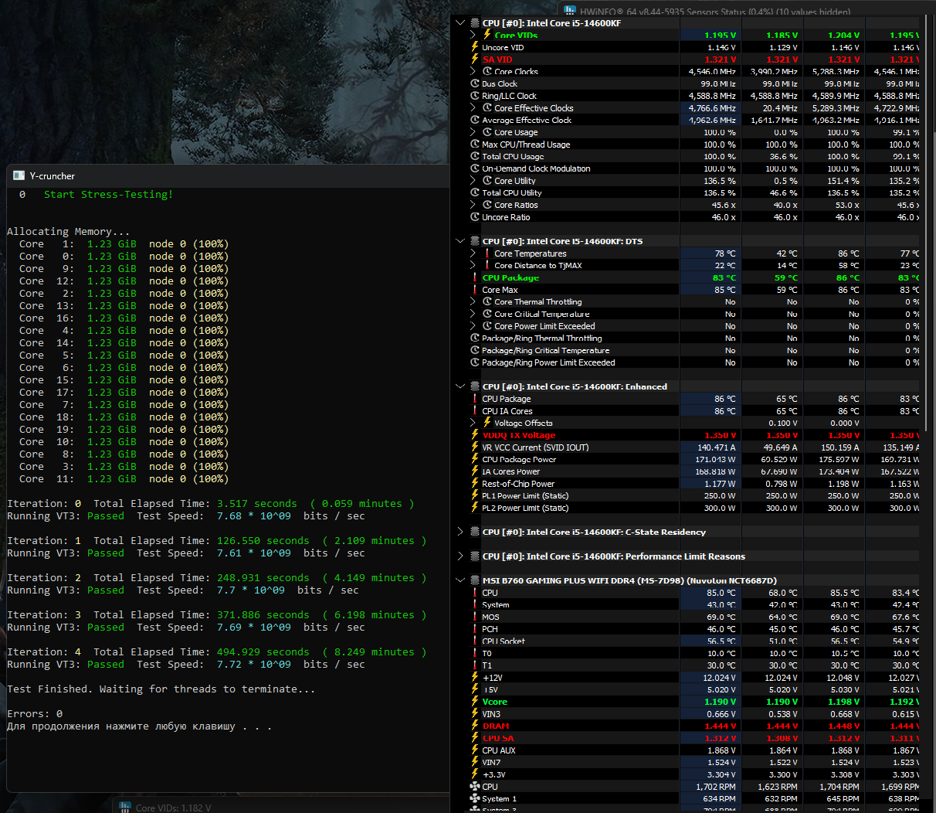Click the HWiNFO title bar icon

(x=570, y=11)
